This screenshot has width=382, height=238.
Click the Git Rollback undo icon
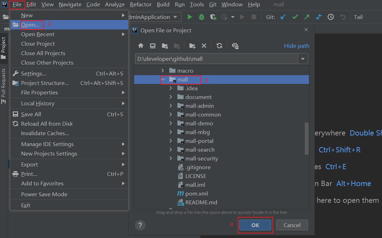click(343, 17)
